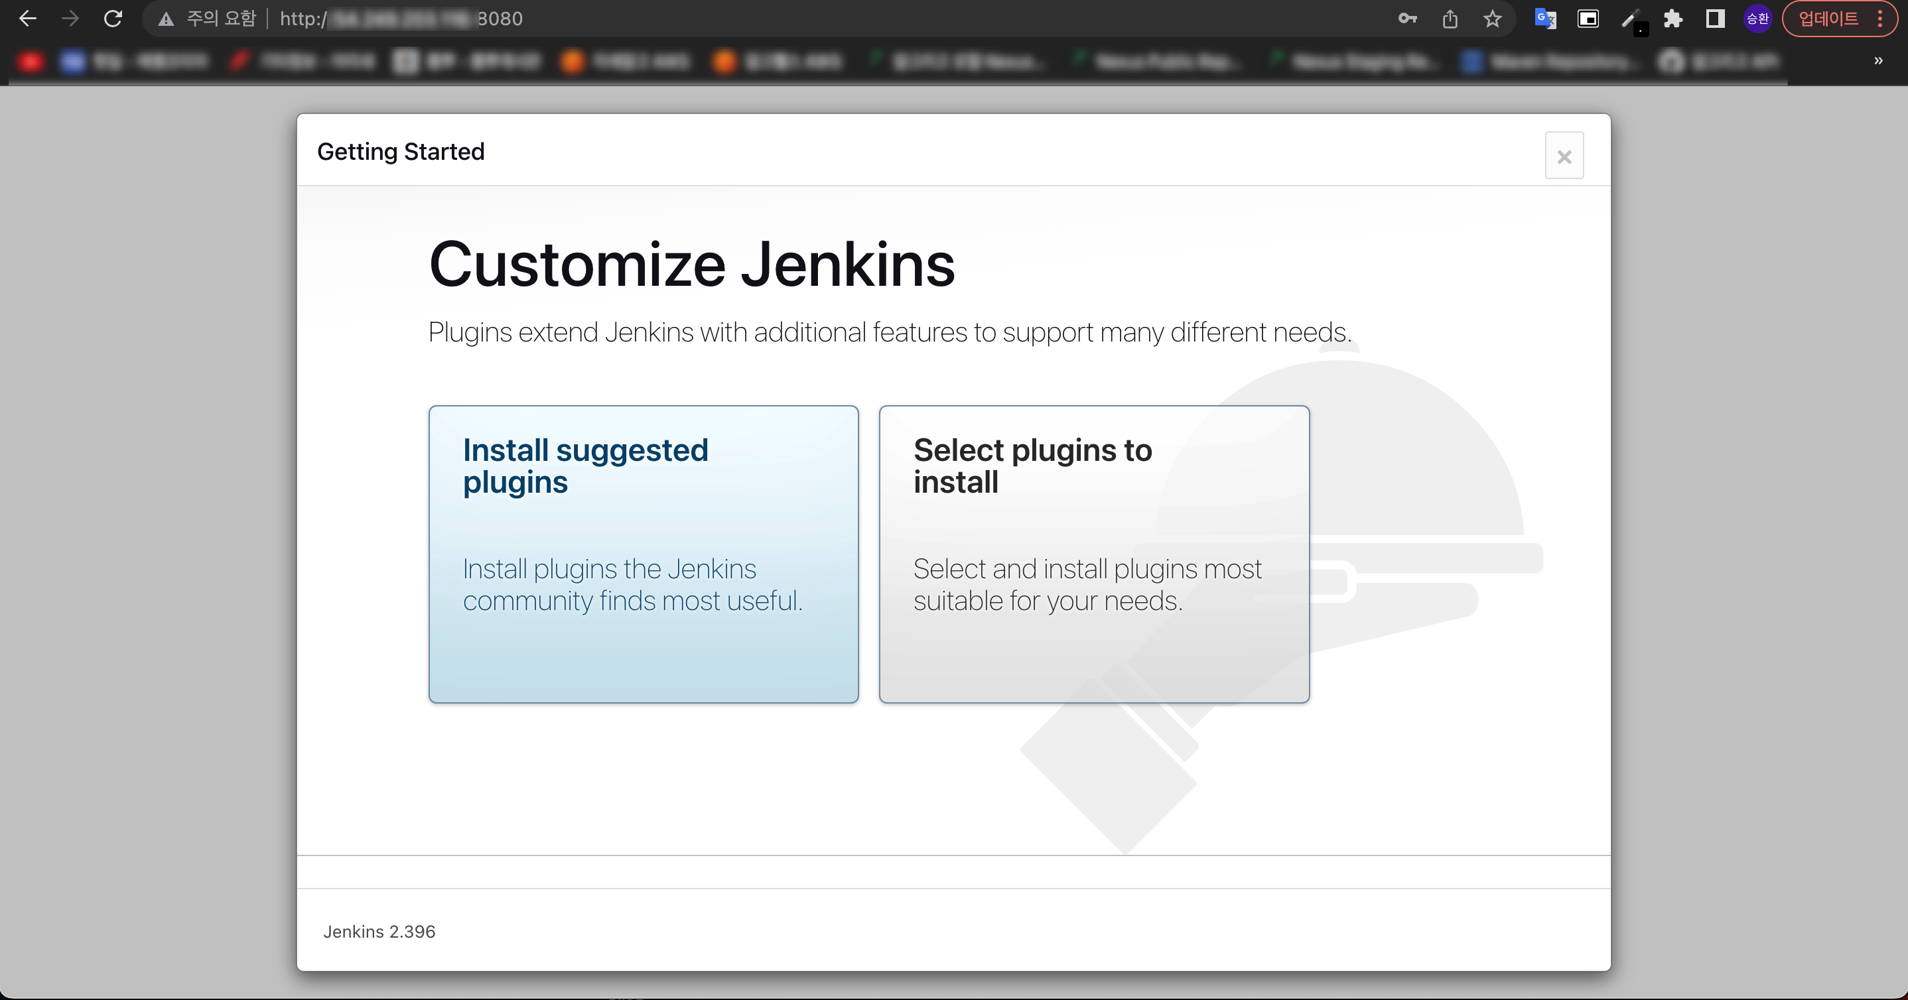
Task: Close the Getting Started dialog
Action: click(1564, 156)
